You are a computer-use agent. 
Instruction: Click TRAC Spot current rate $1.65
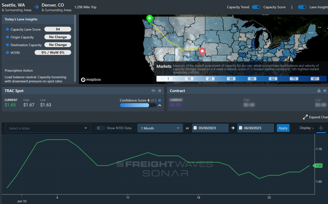10,105
